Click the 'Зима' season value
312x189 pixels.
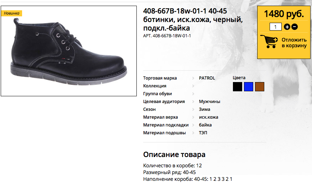coord(204,109)
